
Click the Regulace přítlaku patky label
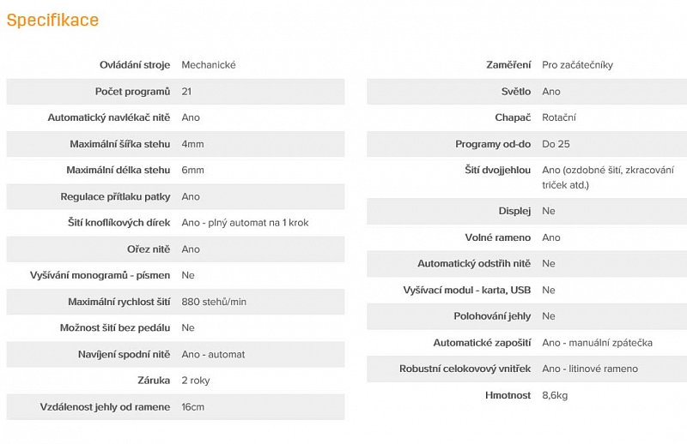tap(115, 197)
